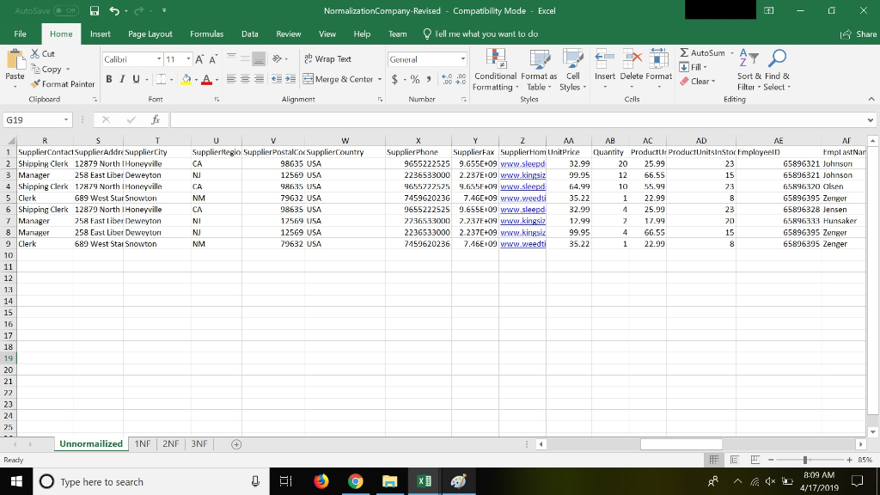The width and height of the screenshot is (880, 495).
Task: Open the font size dropdown
Action: click(190, 58)
